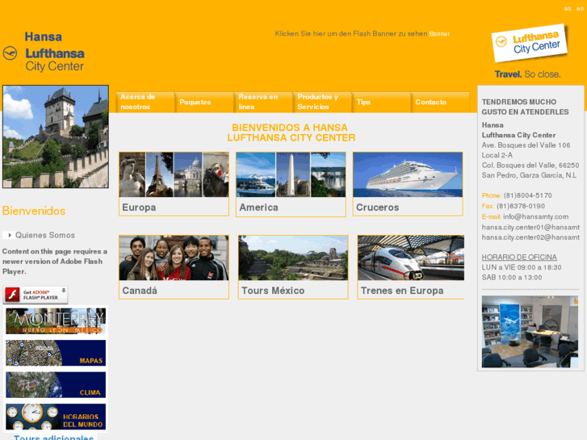Click the hansa.city.center01 email address

(x=530, y=228)
